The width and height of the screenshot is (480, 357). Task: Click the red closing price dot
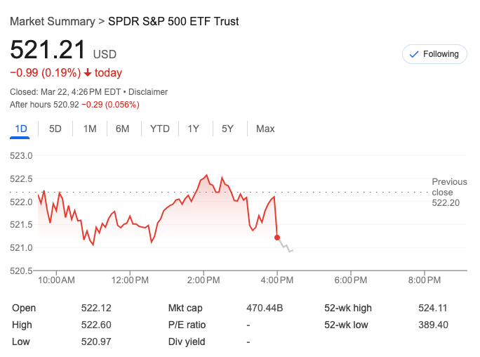pos(277,238)
